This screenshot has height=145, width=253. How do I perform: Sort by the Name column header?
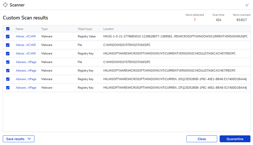[19, 29]
